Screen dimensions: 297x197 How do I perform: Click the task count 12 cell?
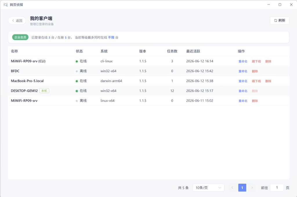coord(172,91)
